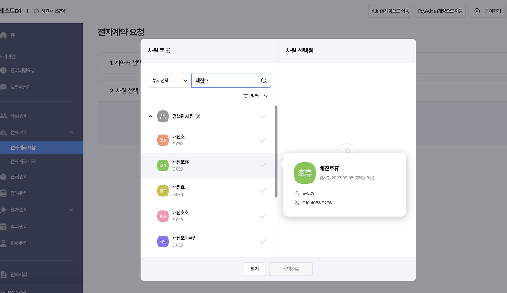
Task: Open the 부서선택 dropdown
Action: pos(169,80)
